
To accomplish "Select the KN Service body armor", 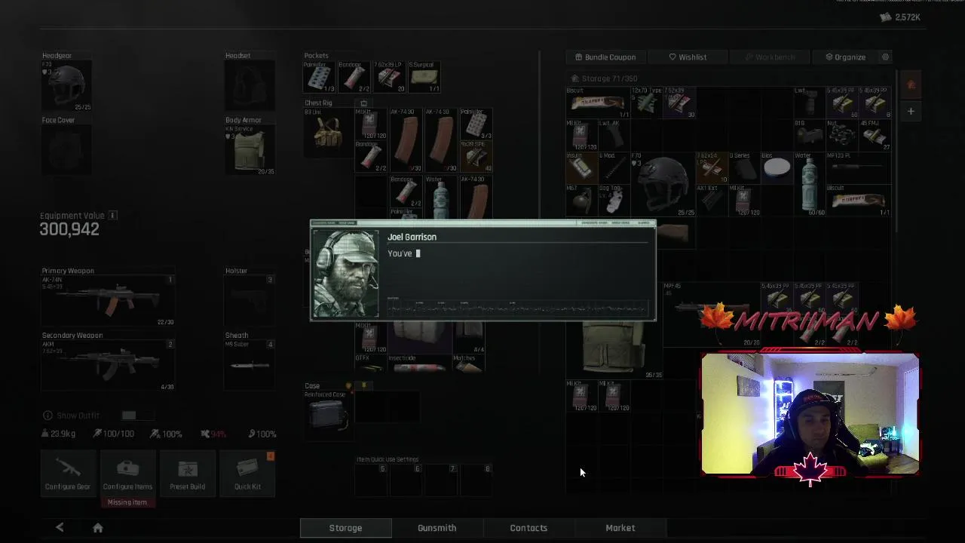I will pyautogui.click(x=250, y=150).
